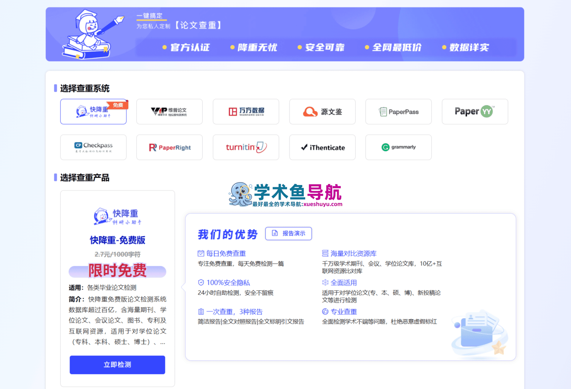Click the 我们的优势 heading
This screenshot has width=571, height=389.
(x=228, y=234)
